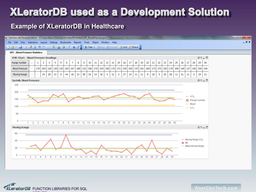The image size is (256, 192).
Task: Click the 'Systolic Blood Pressure' chart caption
Action: pyautogui.click(x=26, y=80)
